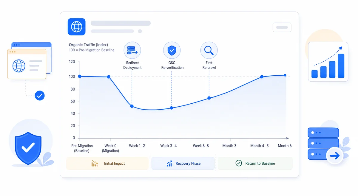Click the blue globe app icon
This screenshot has height=196, width=358.
[x=76, y=27]
